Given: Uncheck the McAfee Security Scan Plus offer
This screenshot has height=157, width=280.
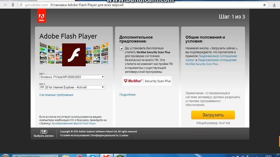Looking at the screenshot, I should 122,48.
